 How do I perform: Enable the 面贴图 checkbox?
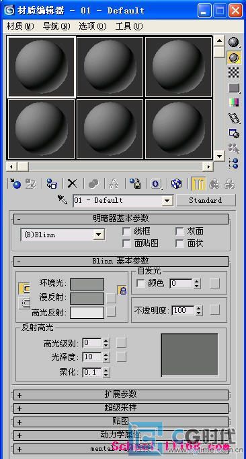(126, 243)
